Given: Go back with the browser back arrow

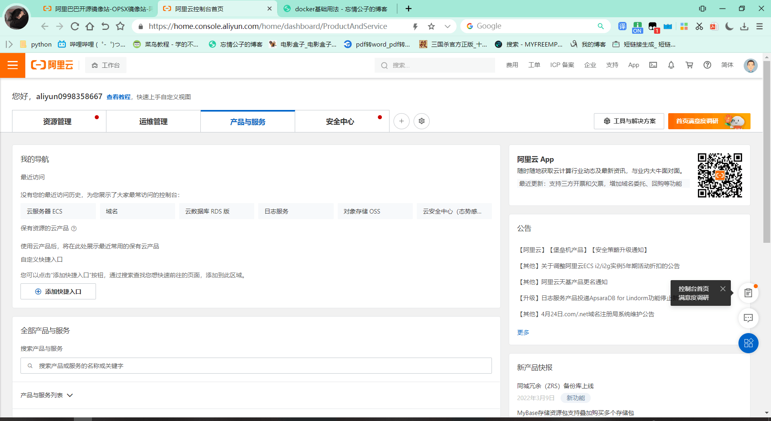Looking at the screenshot, I should point(45,26).
